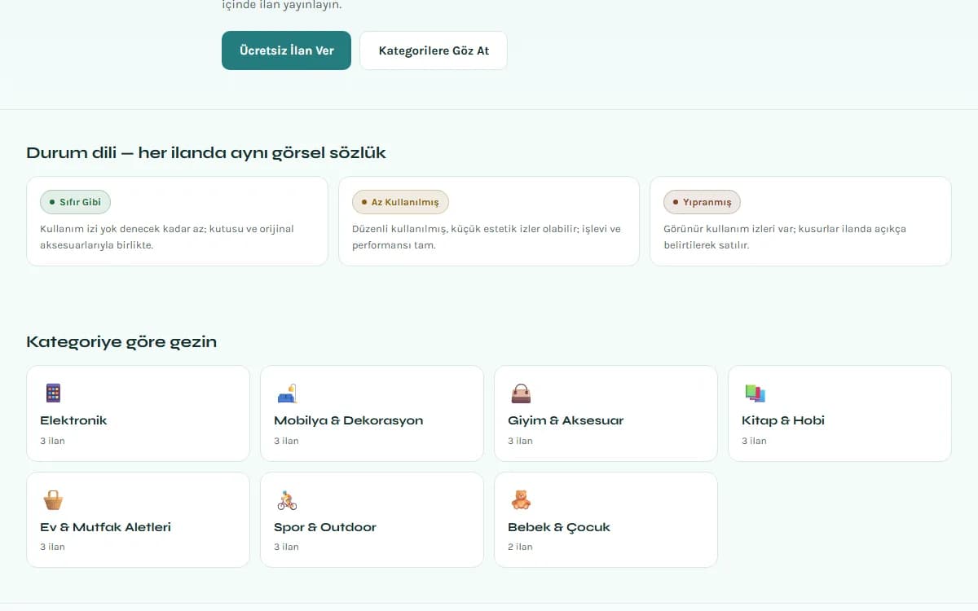Screen dimensions: 978x611
Task: Click the 'Durum dili' section heading
Action: coord(206,152)
